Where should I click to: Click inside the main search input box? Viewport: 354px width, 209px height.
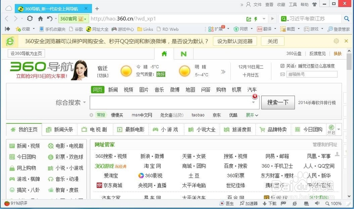click(x=170, y=102)
